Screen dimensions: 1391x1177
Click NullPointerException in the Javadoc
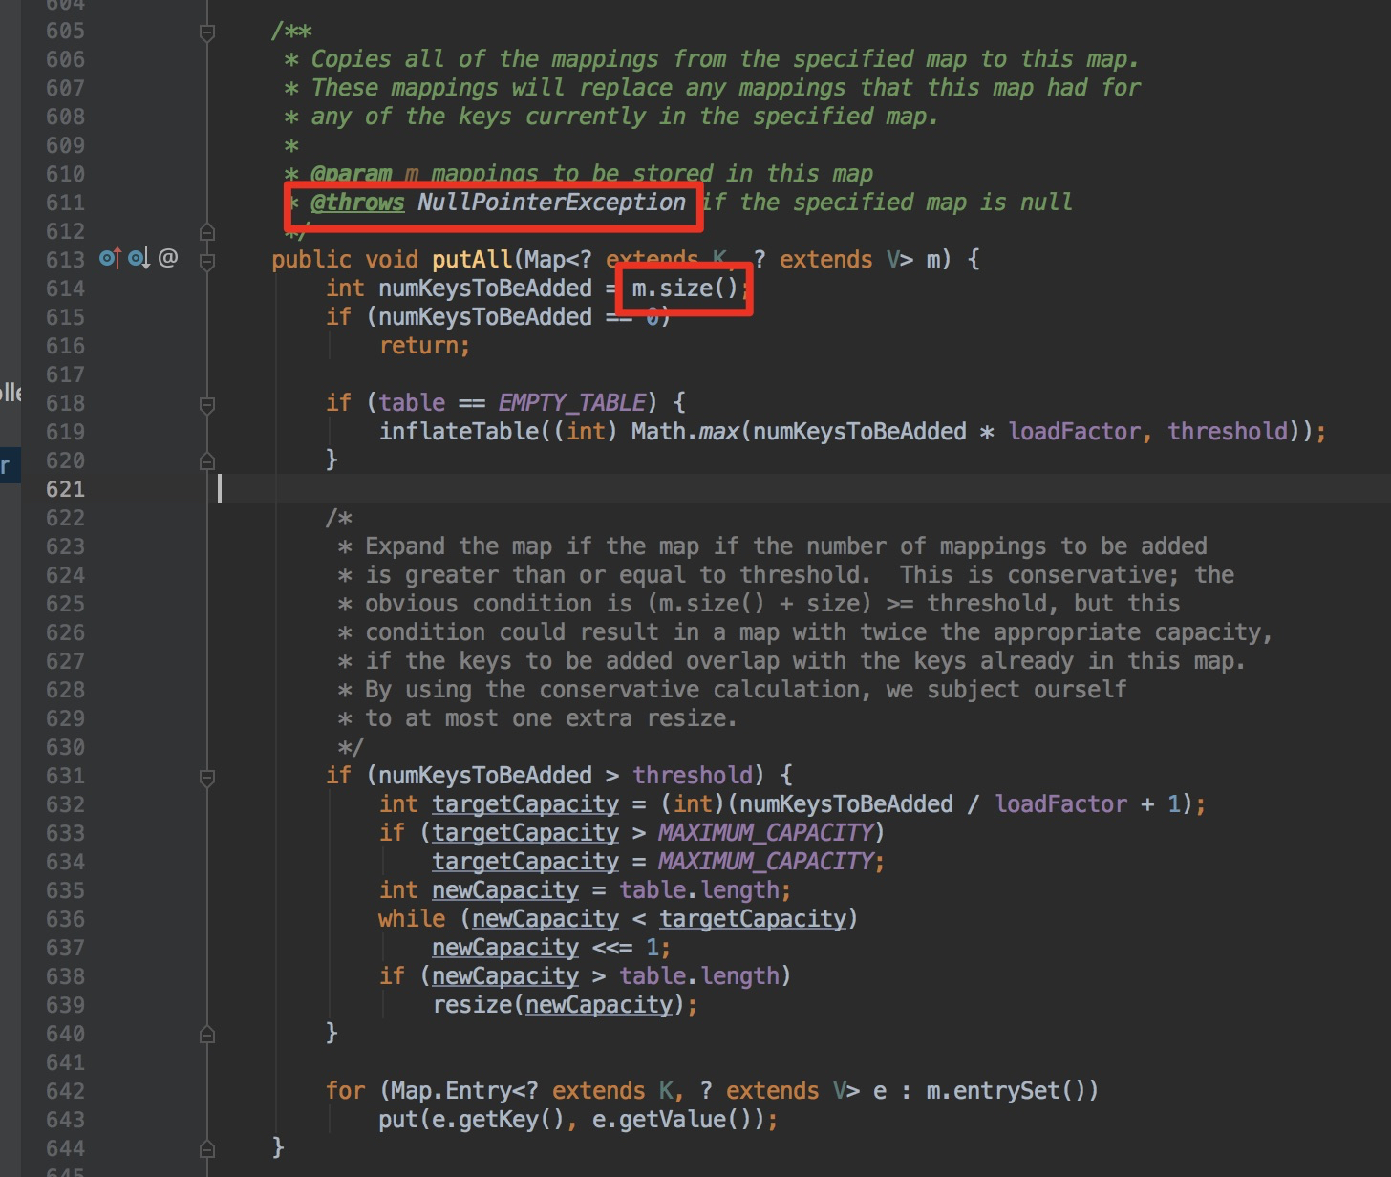(551, 203)
